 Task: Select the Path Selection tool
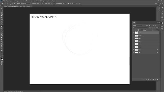[2, 46]
